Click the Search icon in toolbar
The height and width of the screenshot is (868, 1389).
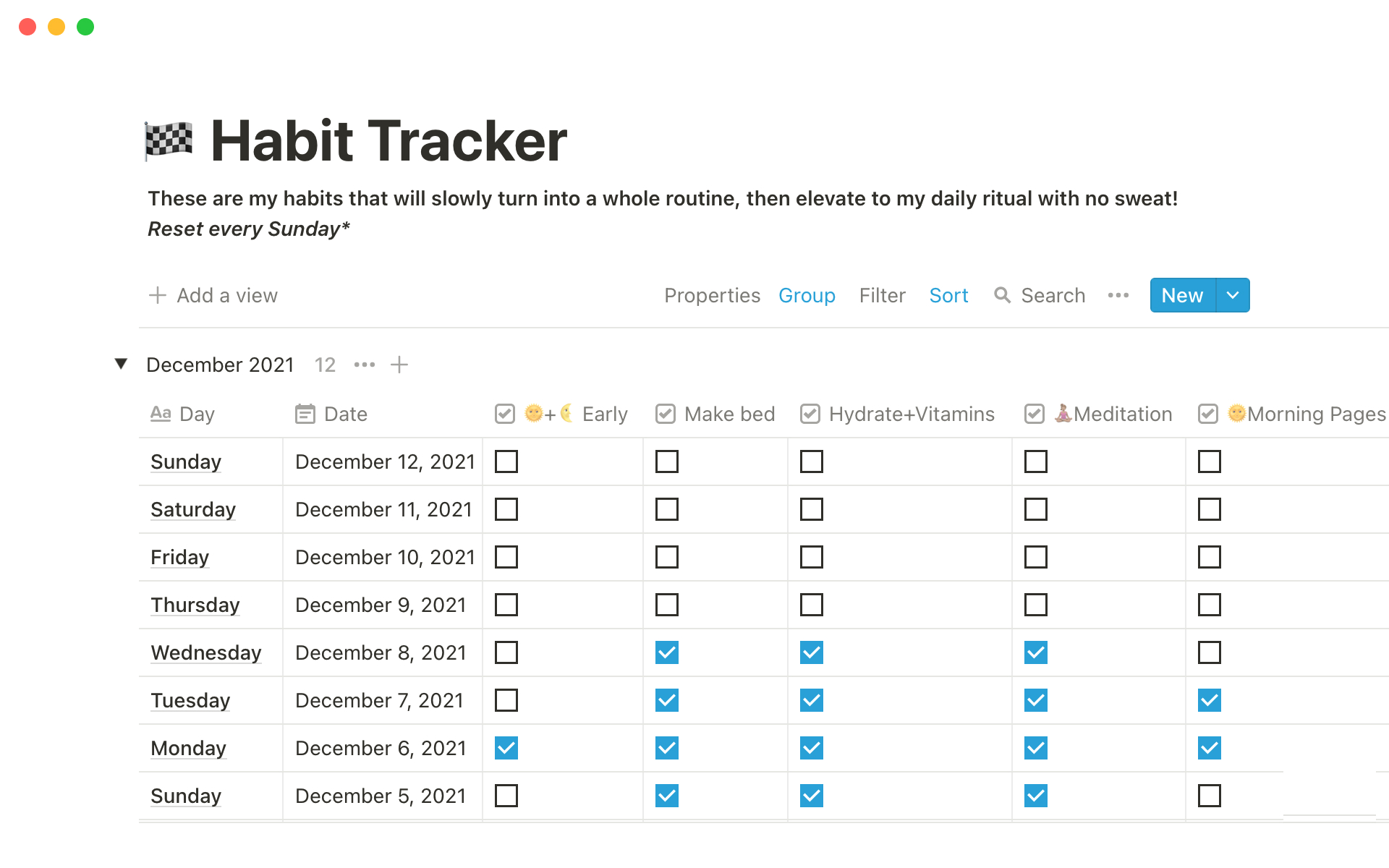point(1003,295)
